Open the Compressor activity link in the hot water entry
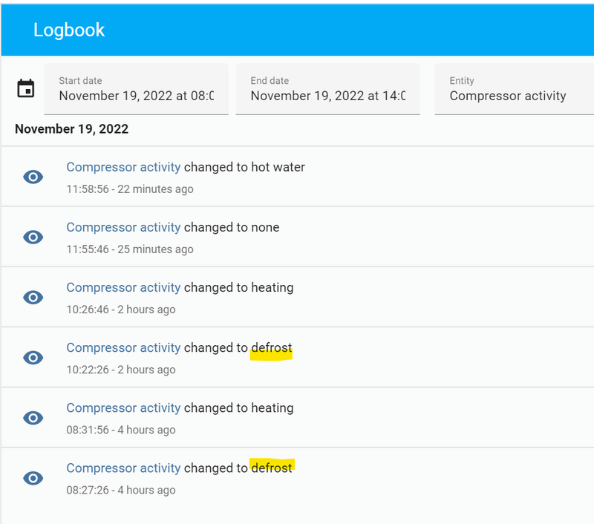Viewport: 594px width, 524px height. pyautogui.click(x=123, y=167)
